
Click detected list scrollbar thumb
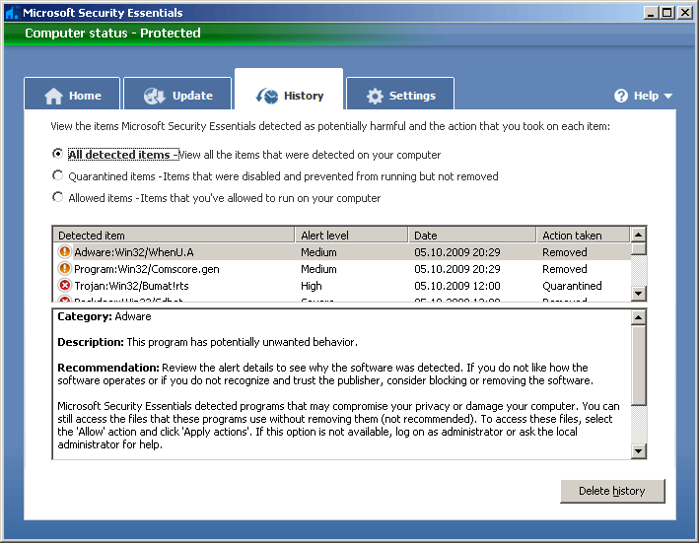[639, 248]
